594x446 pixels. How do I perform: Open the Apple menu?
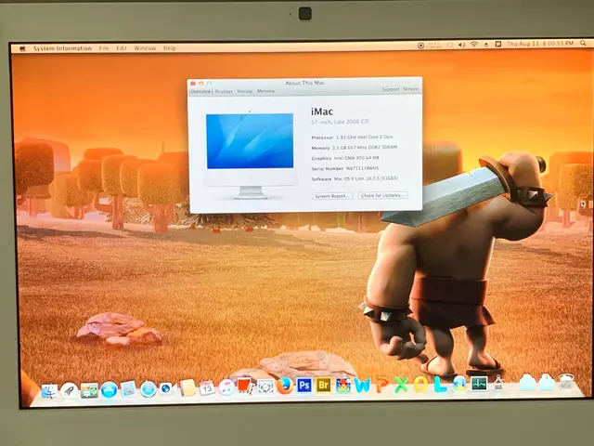click(x=22, y=48)
